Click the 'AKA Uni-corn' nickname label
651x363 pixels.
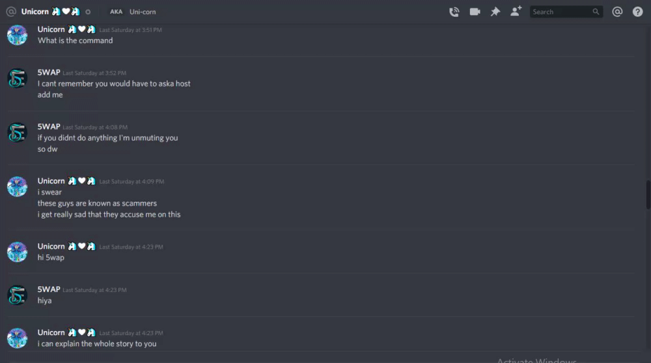(x=133, y=12)
